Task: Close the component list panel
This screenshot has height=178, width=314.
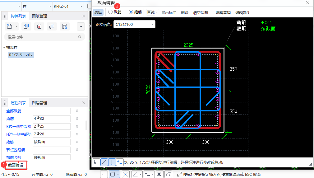Action: tap(84, 16)
